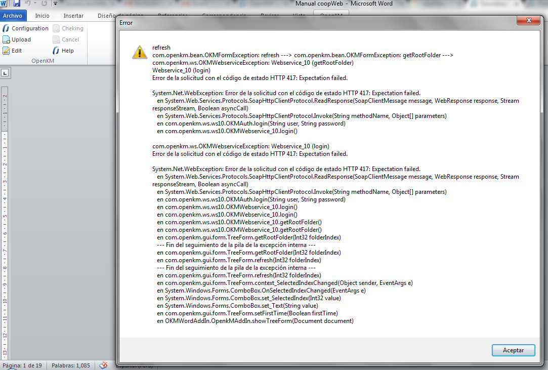Click the ruler tab selector box
Screen dimensions: 548x370
click(x=5, y=73)
